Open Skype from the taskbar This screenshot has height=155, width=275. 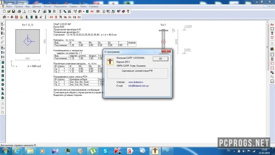(x=105, y=151)
